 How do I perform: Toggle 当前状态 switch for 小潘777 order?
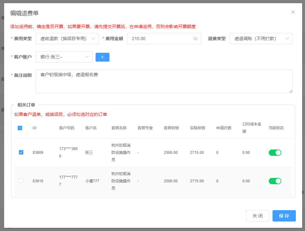point(275,181)
